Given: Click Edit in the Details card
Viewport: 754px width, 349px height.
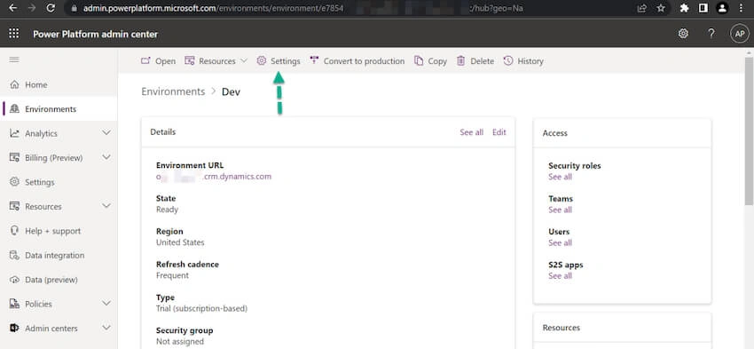Looking at the screenshot, I should [x=499, y=132].
